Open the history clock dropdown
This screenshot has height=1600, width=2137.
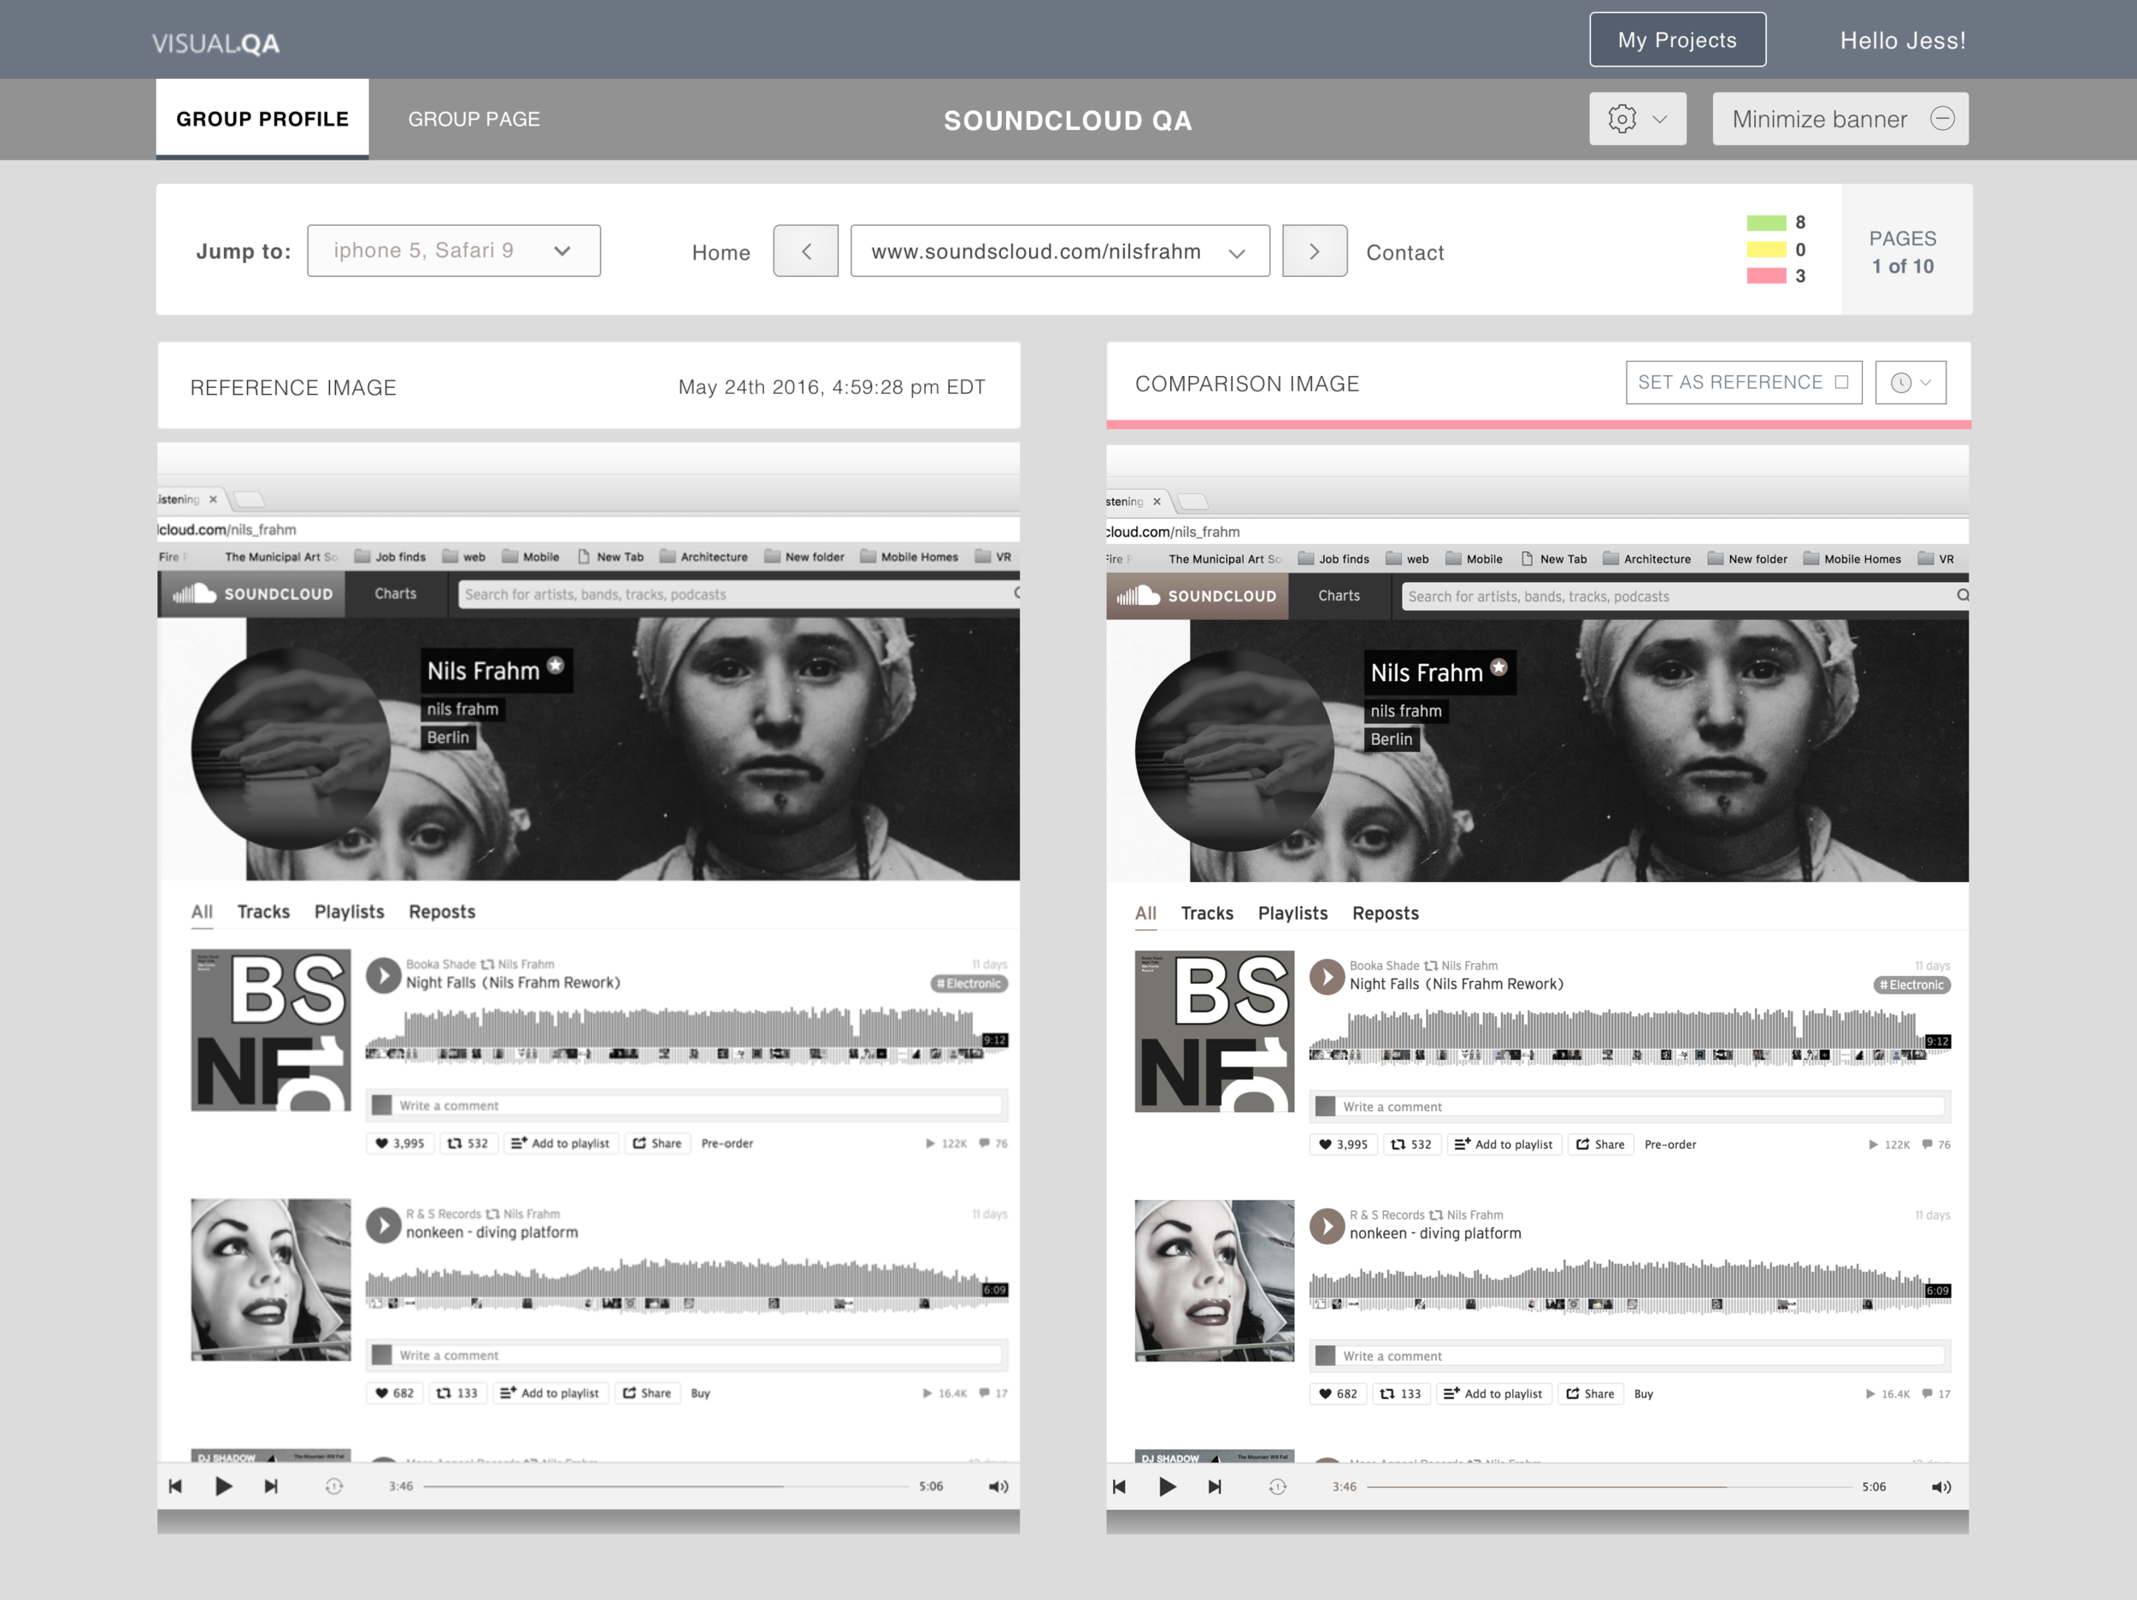pyautogui.click(x=1911, y=383)
